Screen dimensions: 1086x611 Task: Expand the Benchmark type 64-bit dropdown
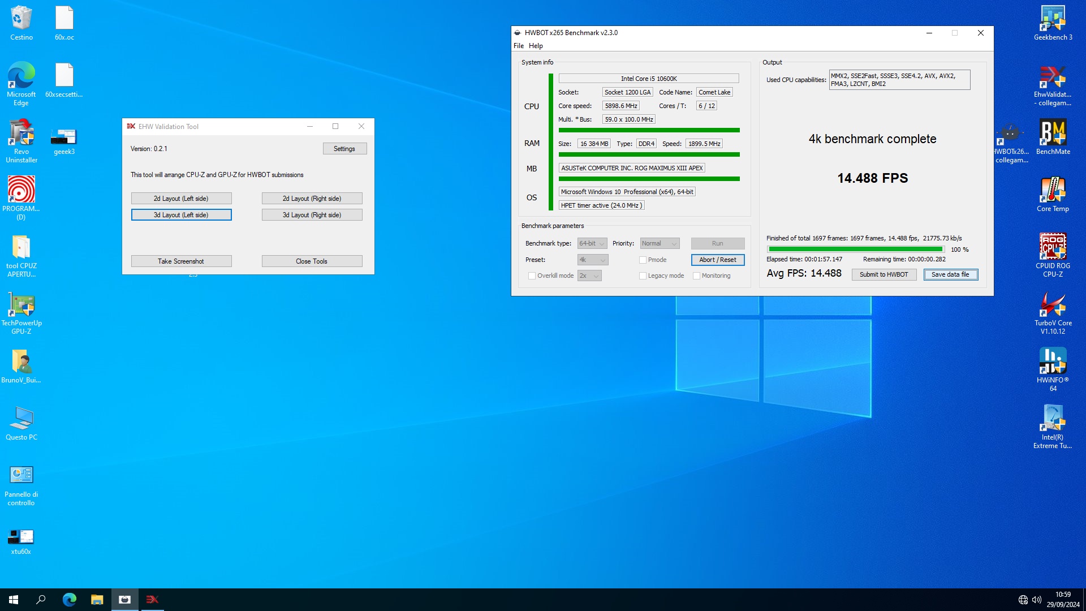[592, 244]
